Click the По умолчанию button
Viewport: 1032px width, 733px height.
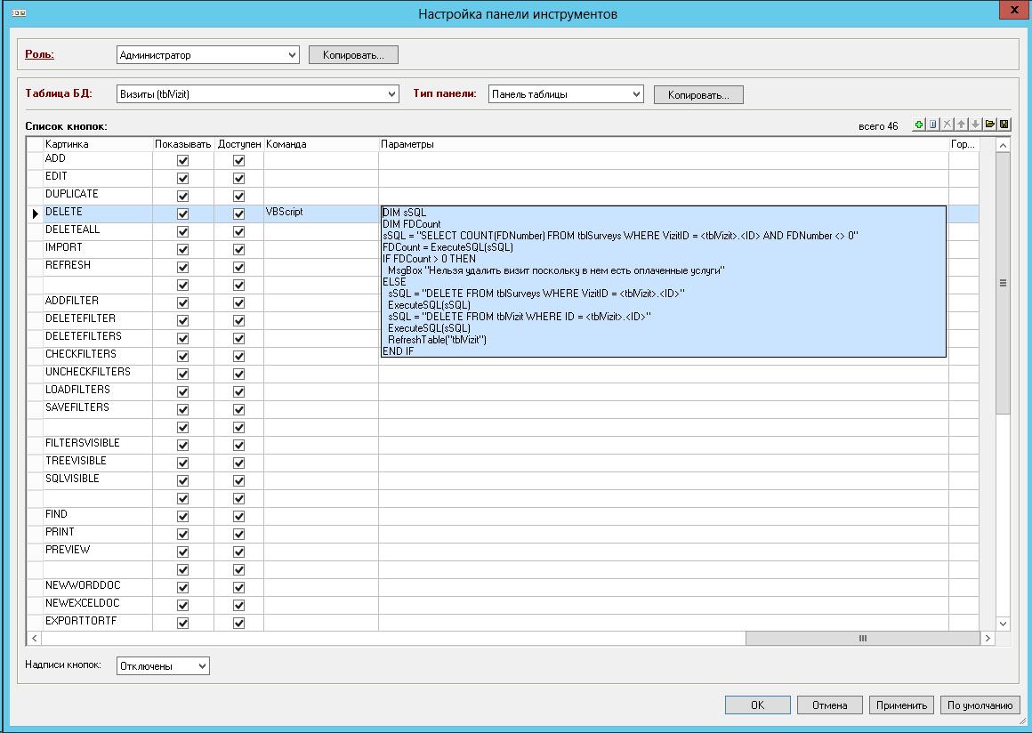click(x=980, y=705)
